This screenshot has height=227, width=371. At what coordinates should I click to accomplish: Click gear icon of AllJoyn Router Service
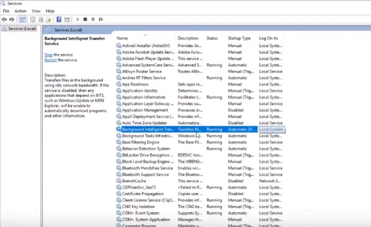[x=119, y=71]
